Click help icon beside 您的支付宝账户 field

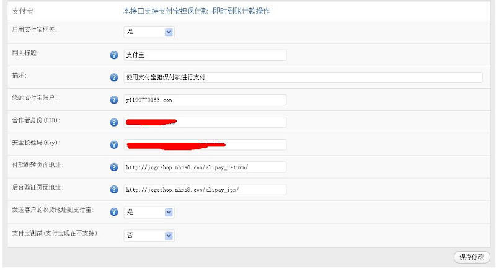tap(114, 100)
